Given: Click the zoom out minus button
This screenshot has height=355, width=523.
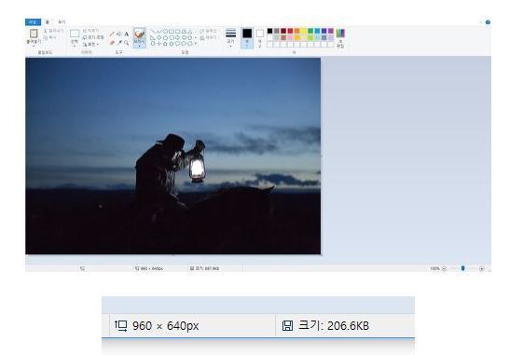Looking at the screenshot, I should pyautogui.click(x=444, y=268).
